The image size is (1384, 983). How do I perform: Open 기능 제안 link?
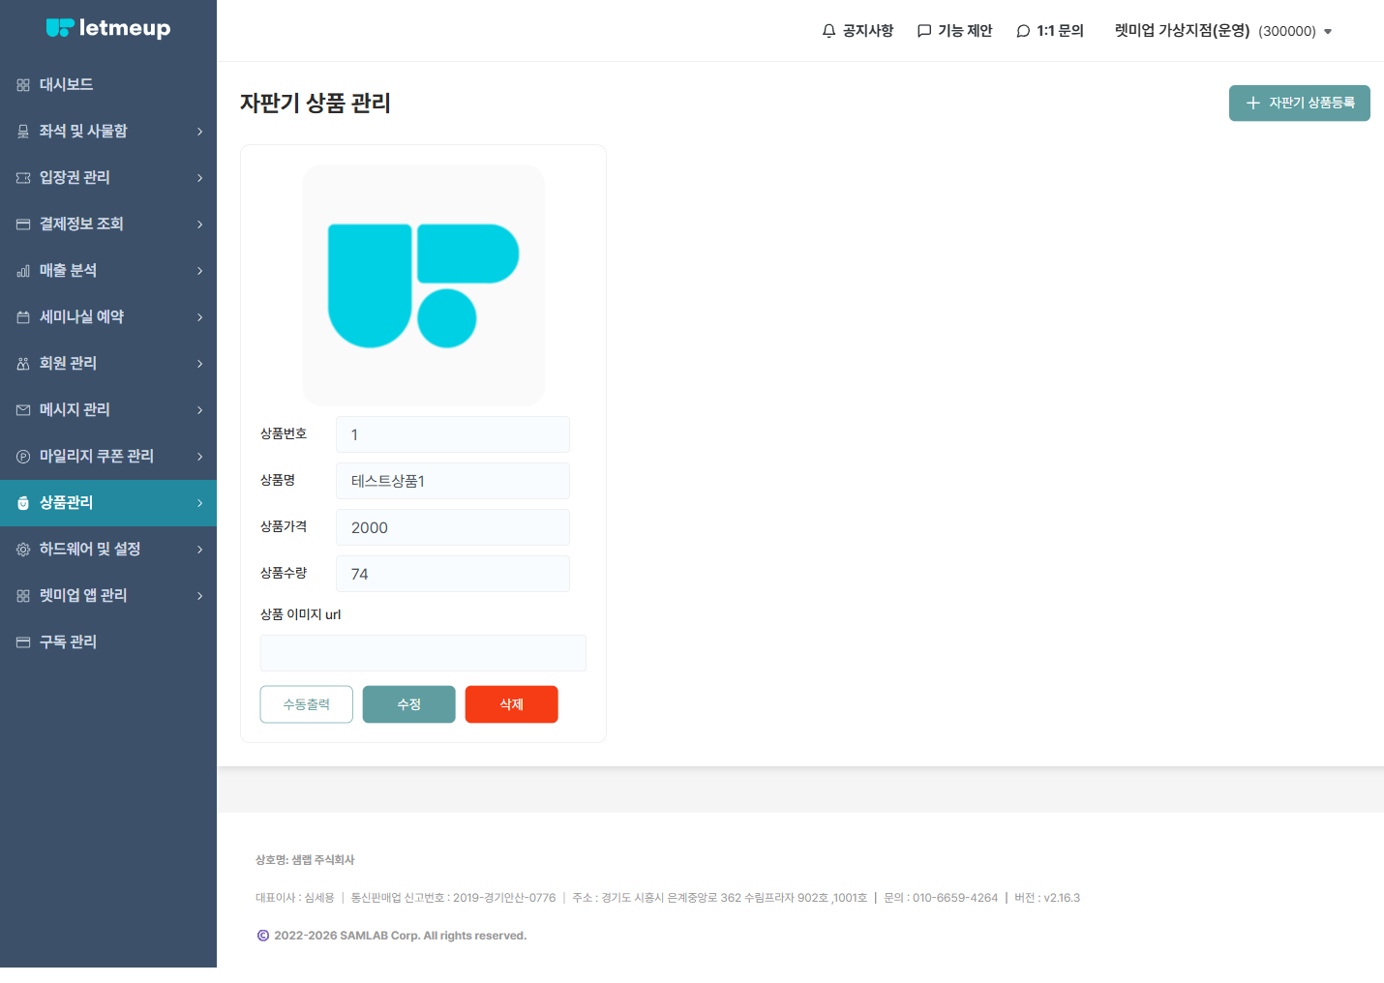point(954,31)
